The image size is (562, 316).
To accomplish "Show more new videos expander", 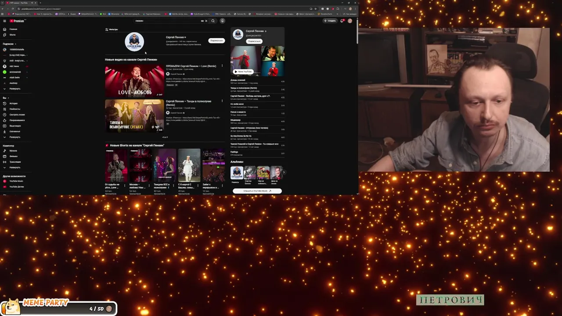I will 165,137.
